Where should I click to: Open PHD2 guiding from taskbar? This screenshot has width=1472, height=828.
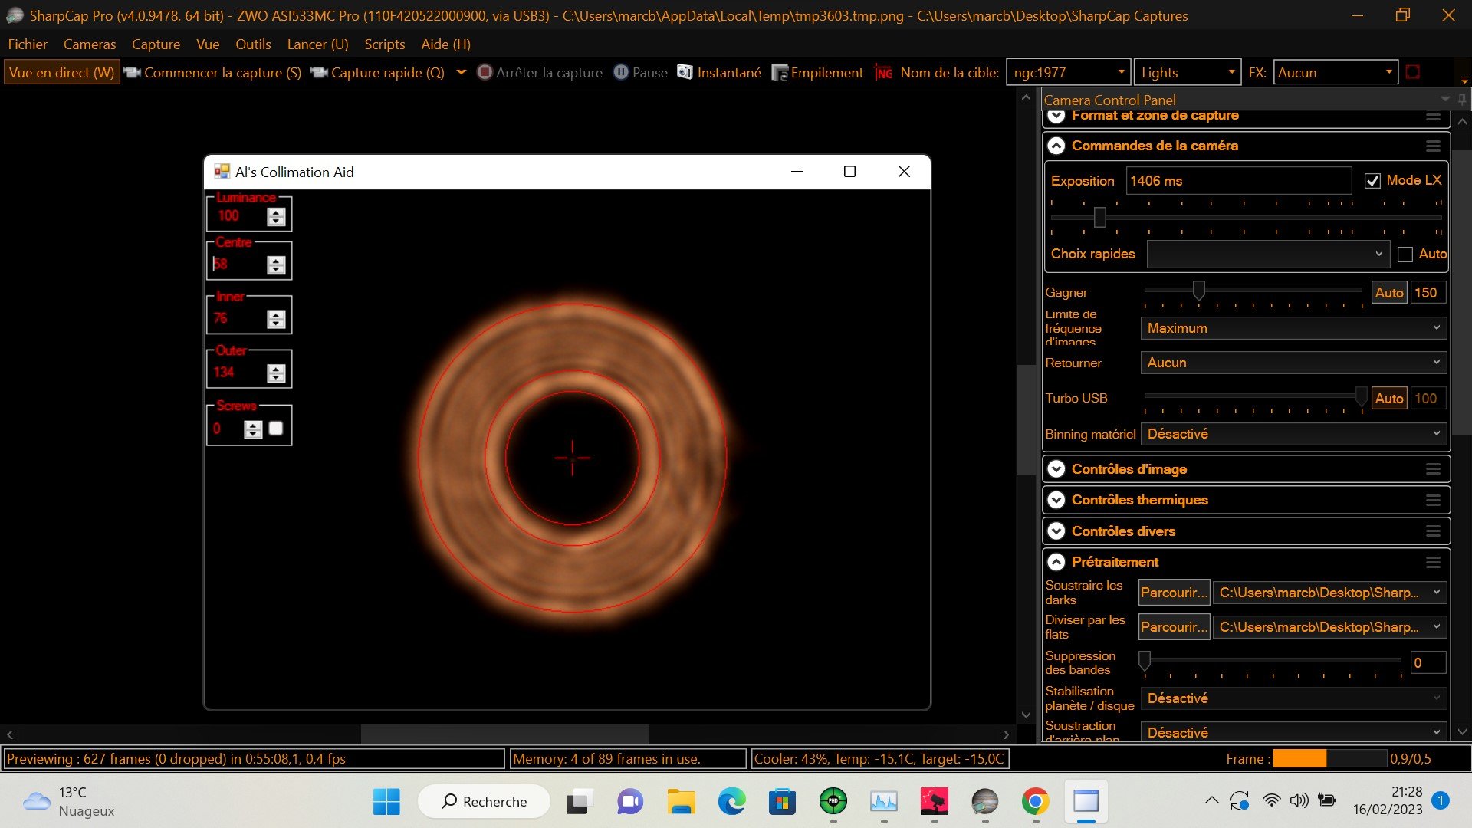click(833, 802)
